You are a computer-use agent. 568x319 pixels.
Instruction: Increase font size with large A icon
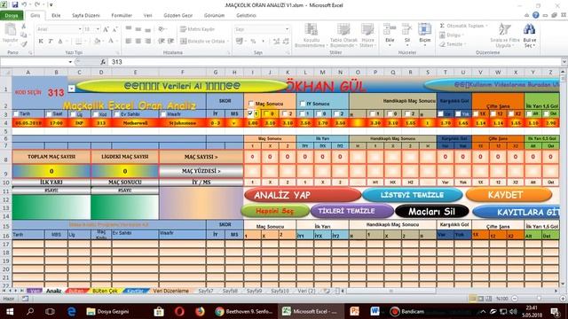(106, 29)
